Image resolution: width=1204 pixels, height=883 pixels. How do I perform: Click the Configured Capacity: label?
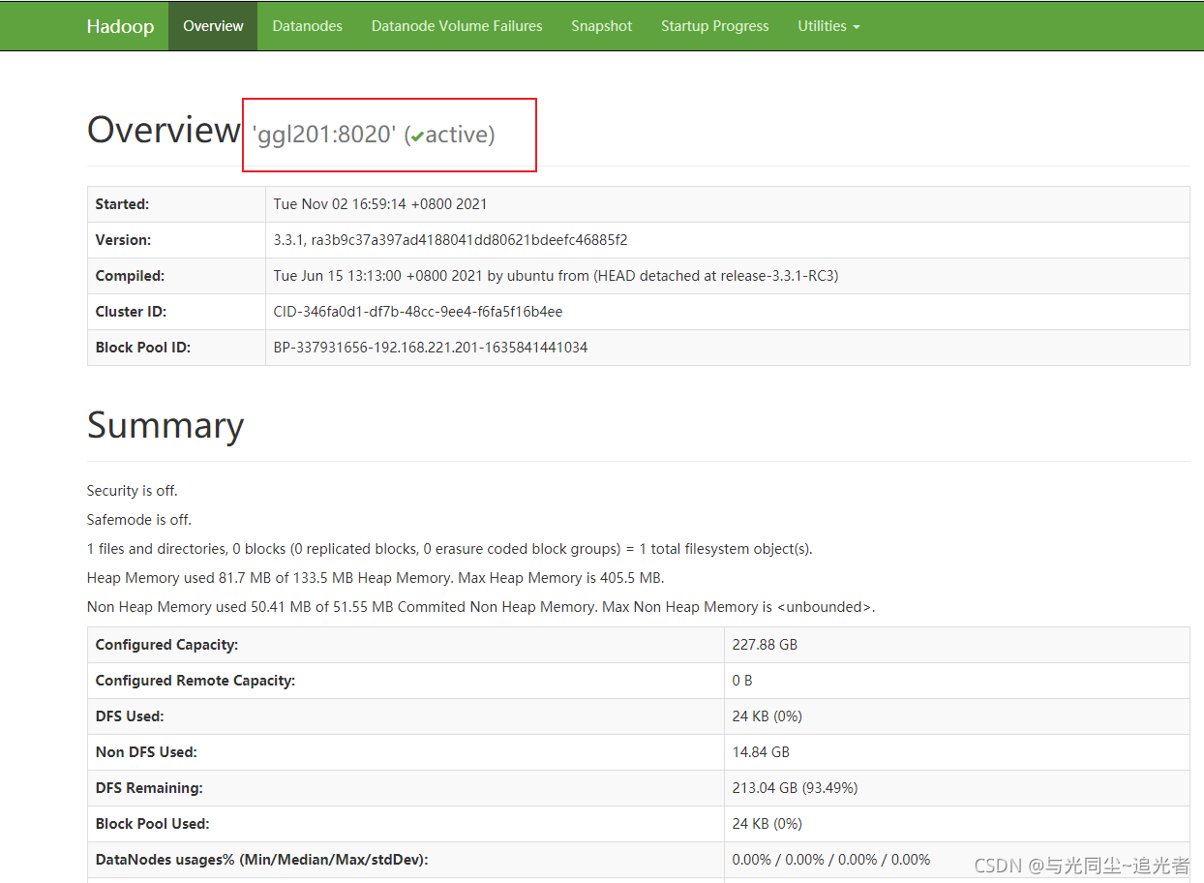click(x=166, y=645)
